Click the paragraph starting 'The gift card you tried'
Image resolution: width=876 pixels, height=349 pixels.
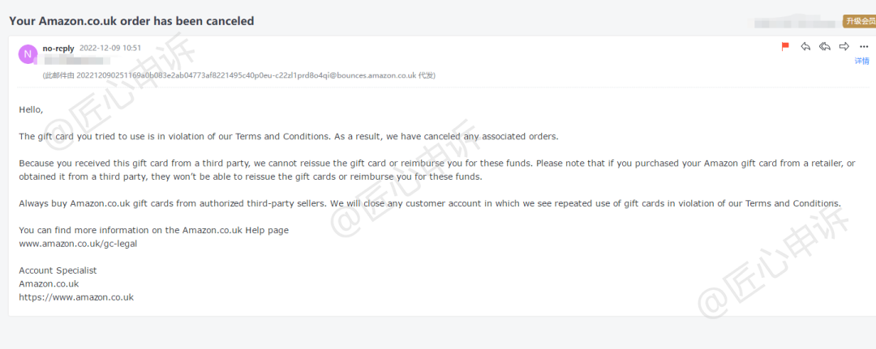pos(289,137)
